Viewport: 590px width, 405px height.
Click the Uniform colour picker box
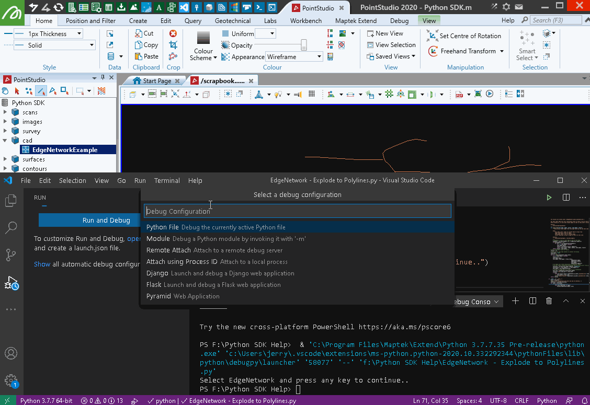(x=265, y=33)
